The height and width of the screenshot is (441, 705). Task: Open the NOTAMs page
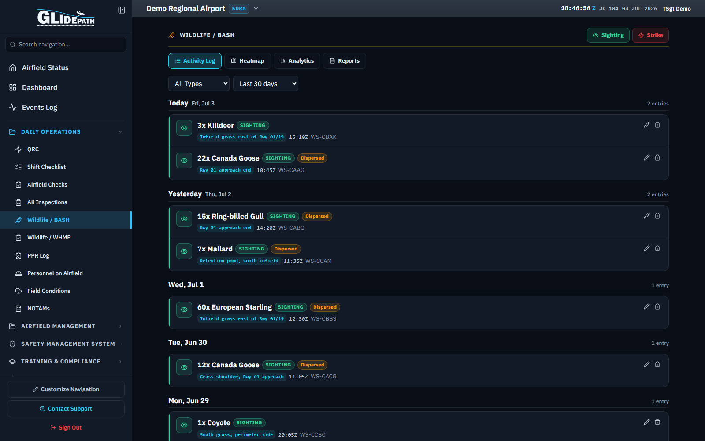pyautogui.click(x=66, y=309)
